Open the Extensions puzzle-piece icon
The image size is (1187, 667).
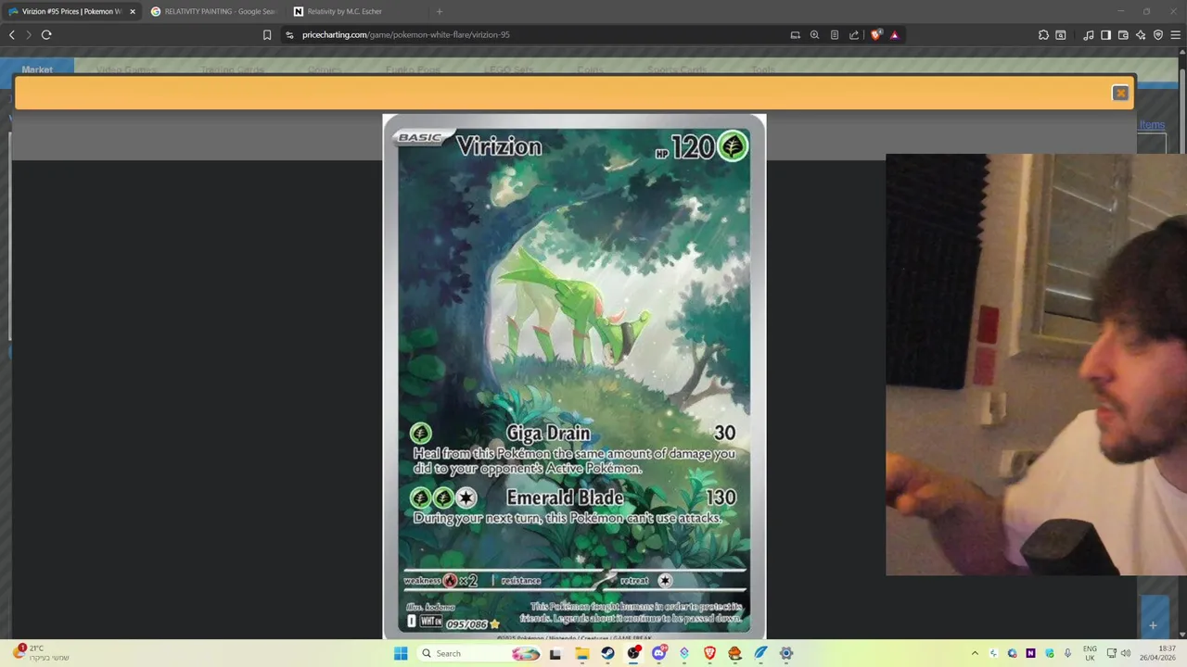(1043, 34)
